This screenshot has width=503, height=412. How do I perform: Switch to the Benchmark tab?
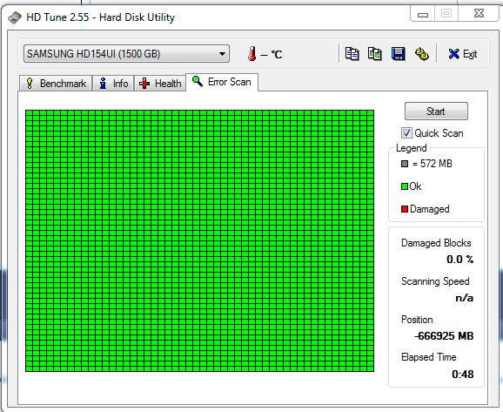(56, 84)
